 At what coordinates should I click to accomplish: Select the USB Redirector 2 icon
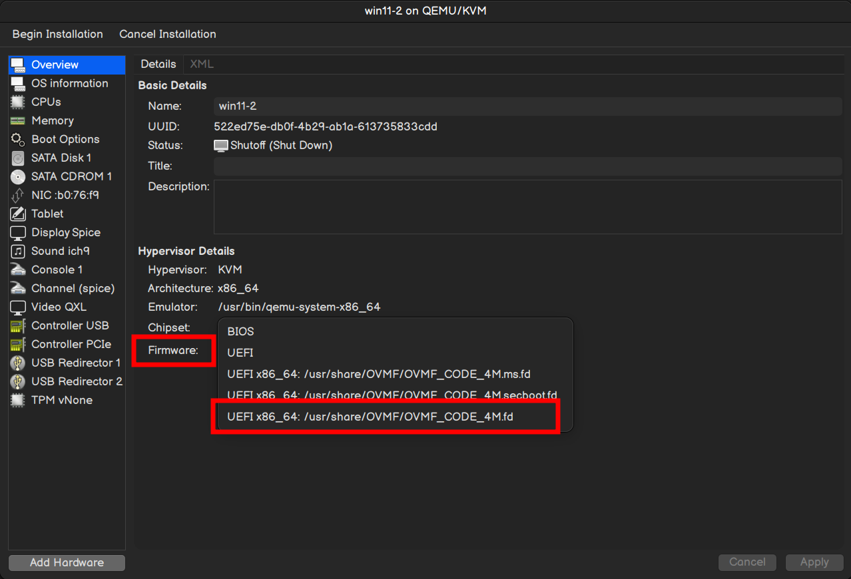click(x=18, y=381)
